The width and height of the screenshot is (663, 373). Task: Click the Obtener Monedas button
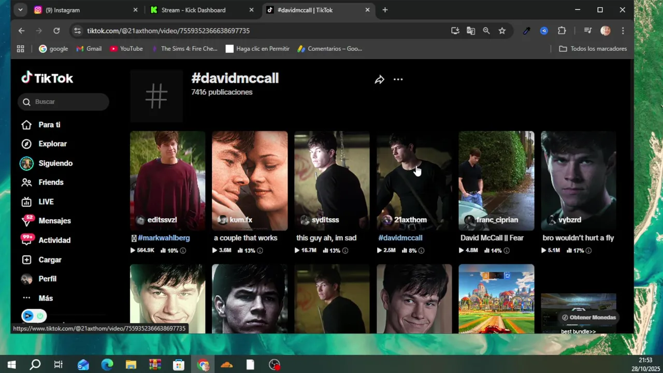coord(589,318)
